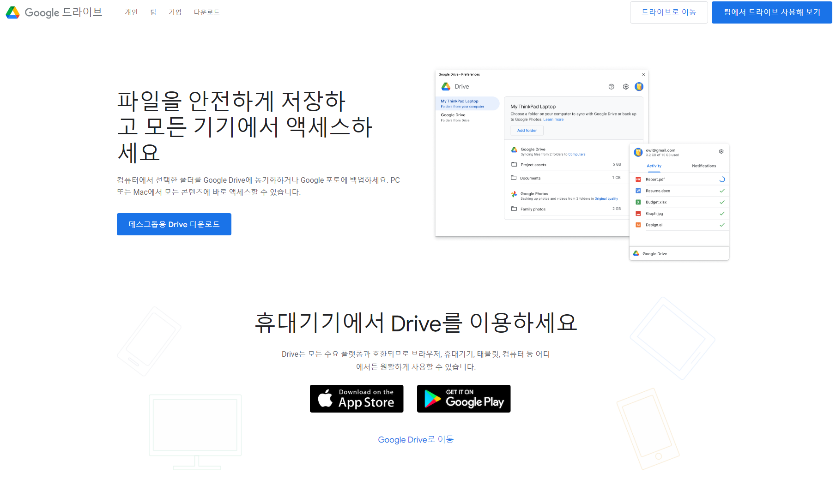Click the Google Photos pinwheel icon
The height and width of the screenshot is (497, 836).
(x=514, y=194)
